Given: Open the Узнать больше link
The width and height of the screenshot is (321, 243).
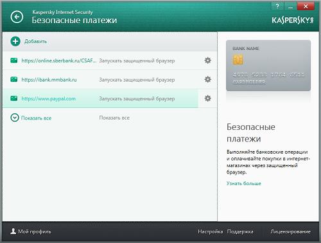Looking at the screenshot, I should 244,183.
